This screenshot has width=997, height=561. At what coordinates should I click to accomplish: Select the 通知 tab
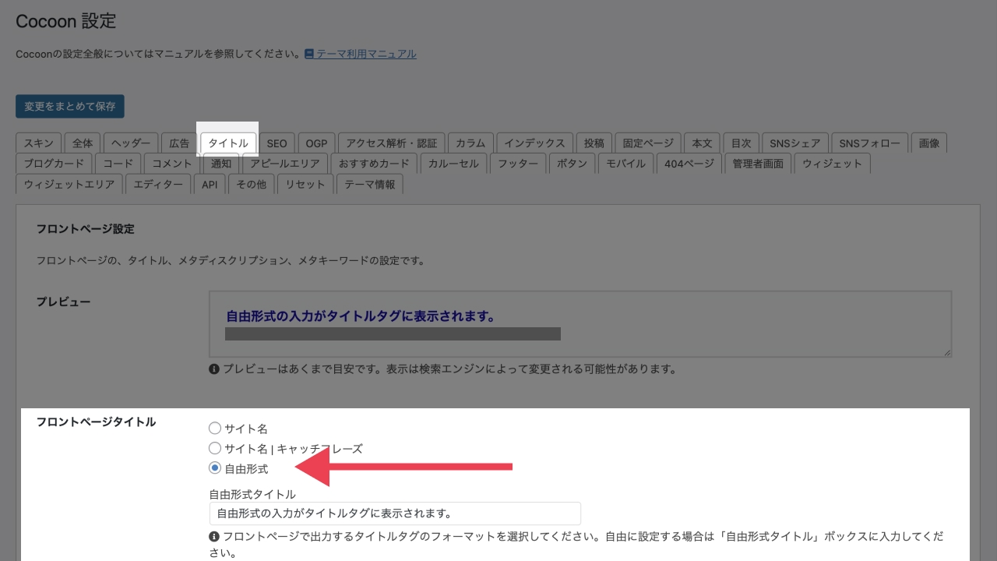(x=221, y=164)
